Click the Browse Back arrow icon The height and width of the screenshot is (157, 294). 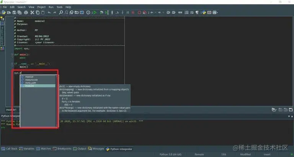(152, 13)
